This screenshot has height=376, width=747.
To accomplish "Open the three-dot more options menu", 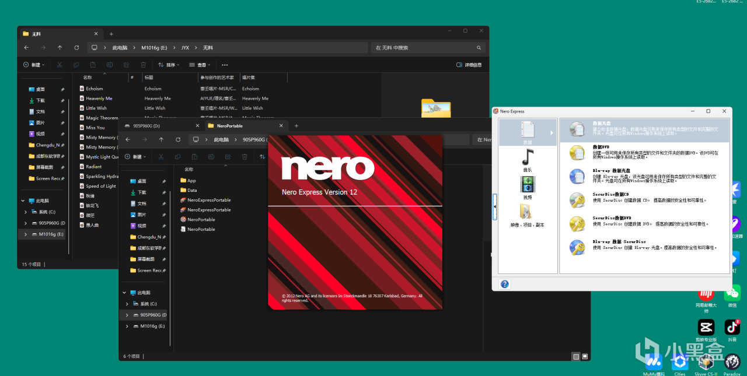I will [x=225, y=65].
